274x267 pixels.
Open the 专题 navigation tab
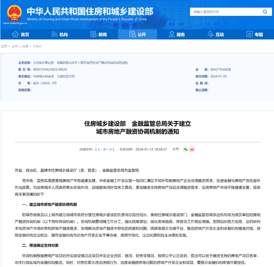[255, 34]
